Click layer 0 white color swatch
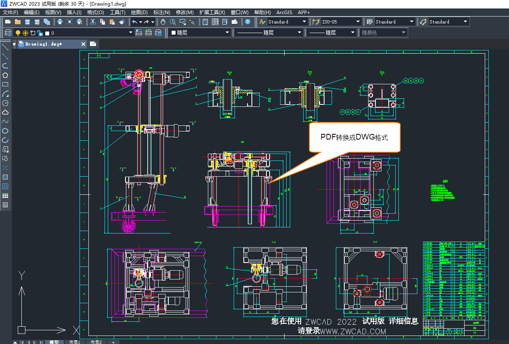The image size is (509, 344). (47, 33)
